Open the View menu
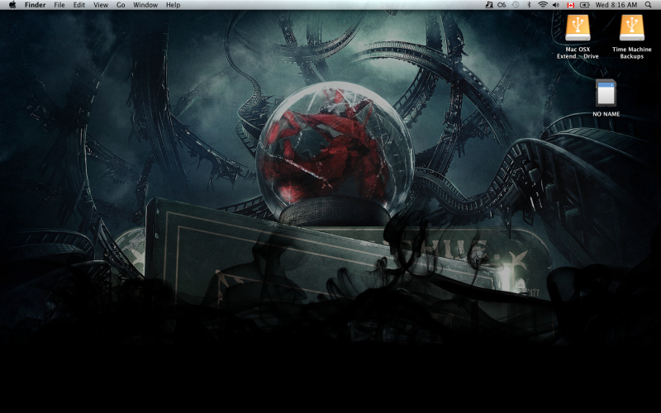Screen dimensions: 661x413 click(101, 5)
